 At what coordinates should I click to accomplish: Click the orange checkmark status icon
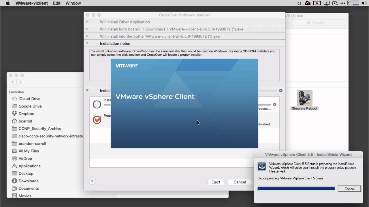click(97, 120)
